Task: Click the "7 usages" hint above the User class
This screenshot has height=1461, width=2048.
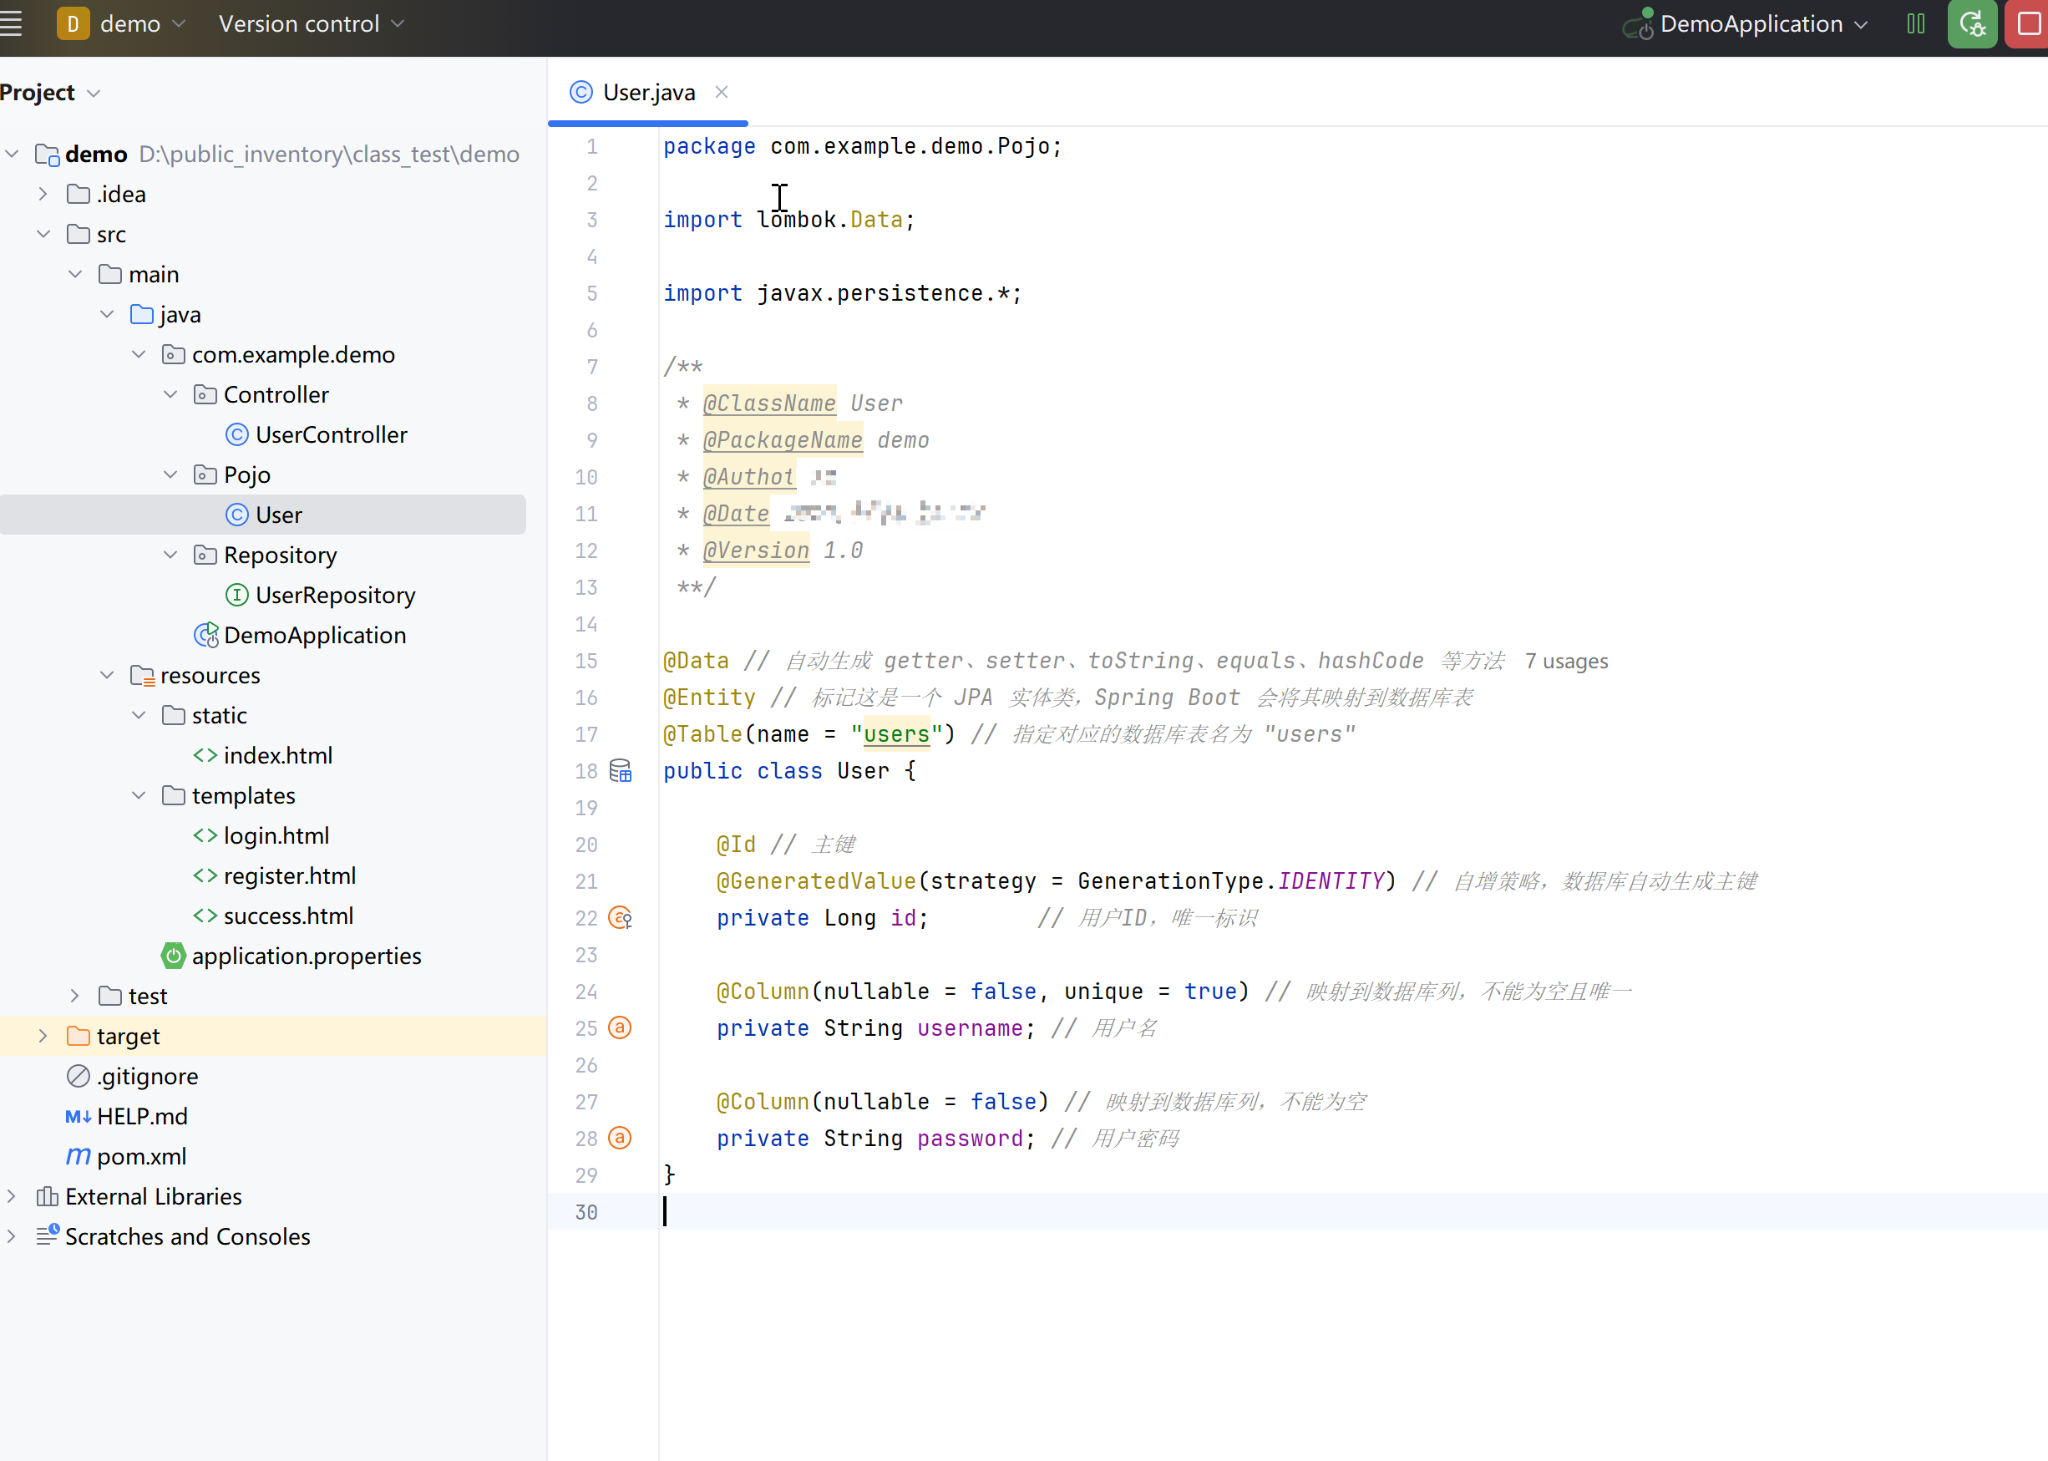Action: coord(1566,662)
